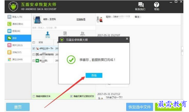Image resolution: width=189 pixels, height=112 pixels.
Task: Click the chat contact avatar at top right
Action: [x=100, y=19]
